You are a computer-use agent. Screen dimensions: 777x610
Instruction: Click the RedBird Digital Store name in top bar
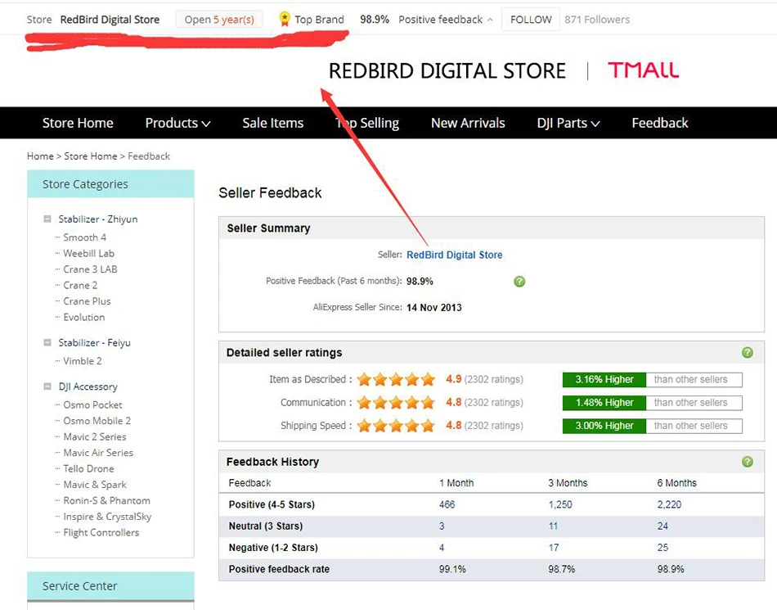coord(110,20)
